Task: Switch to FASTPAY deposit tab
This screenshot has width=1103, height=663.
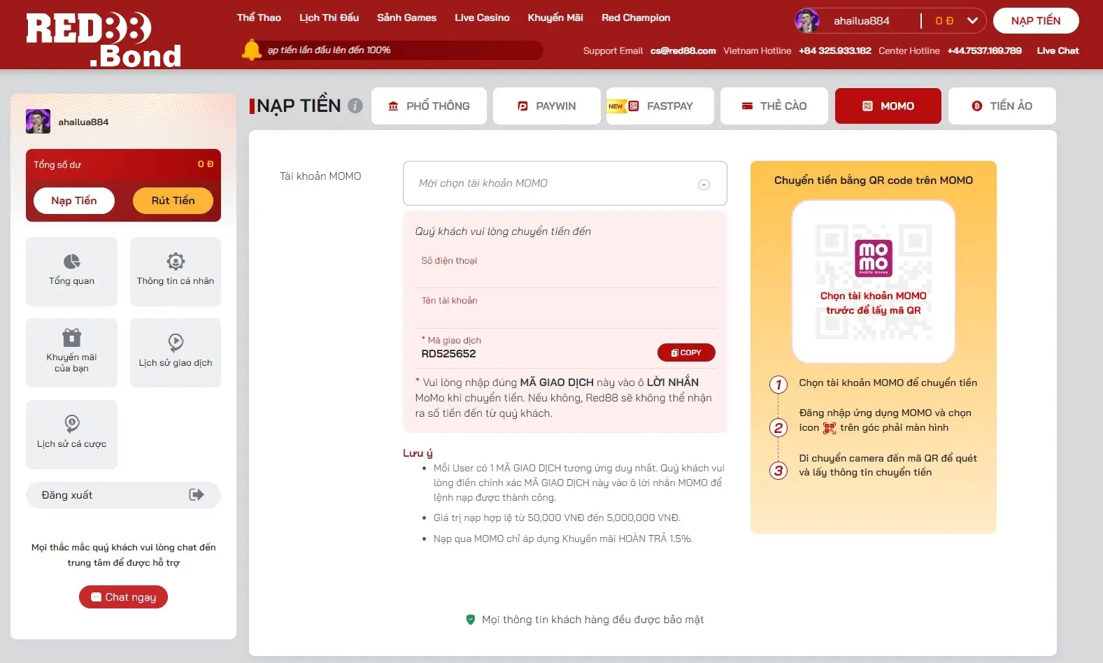Action: (660, 106)
